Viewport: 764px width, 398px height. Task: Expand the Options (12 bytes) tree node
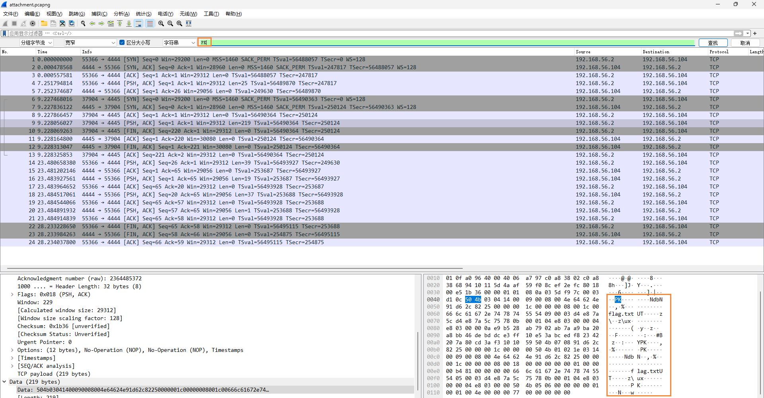[x=12, y=350]
